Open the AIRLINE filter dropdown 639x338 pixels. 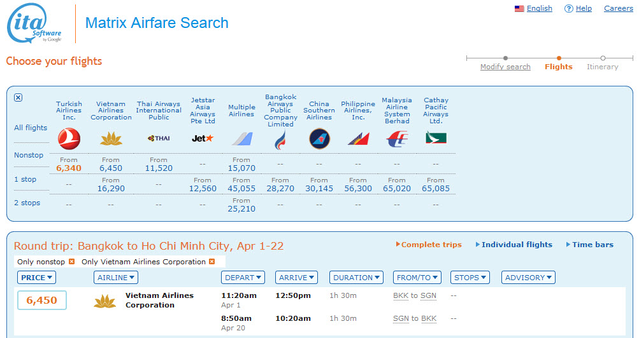[116, 278]
